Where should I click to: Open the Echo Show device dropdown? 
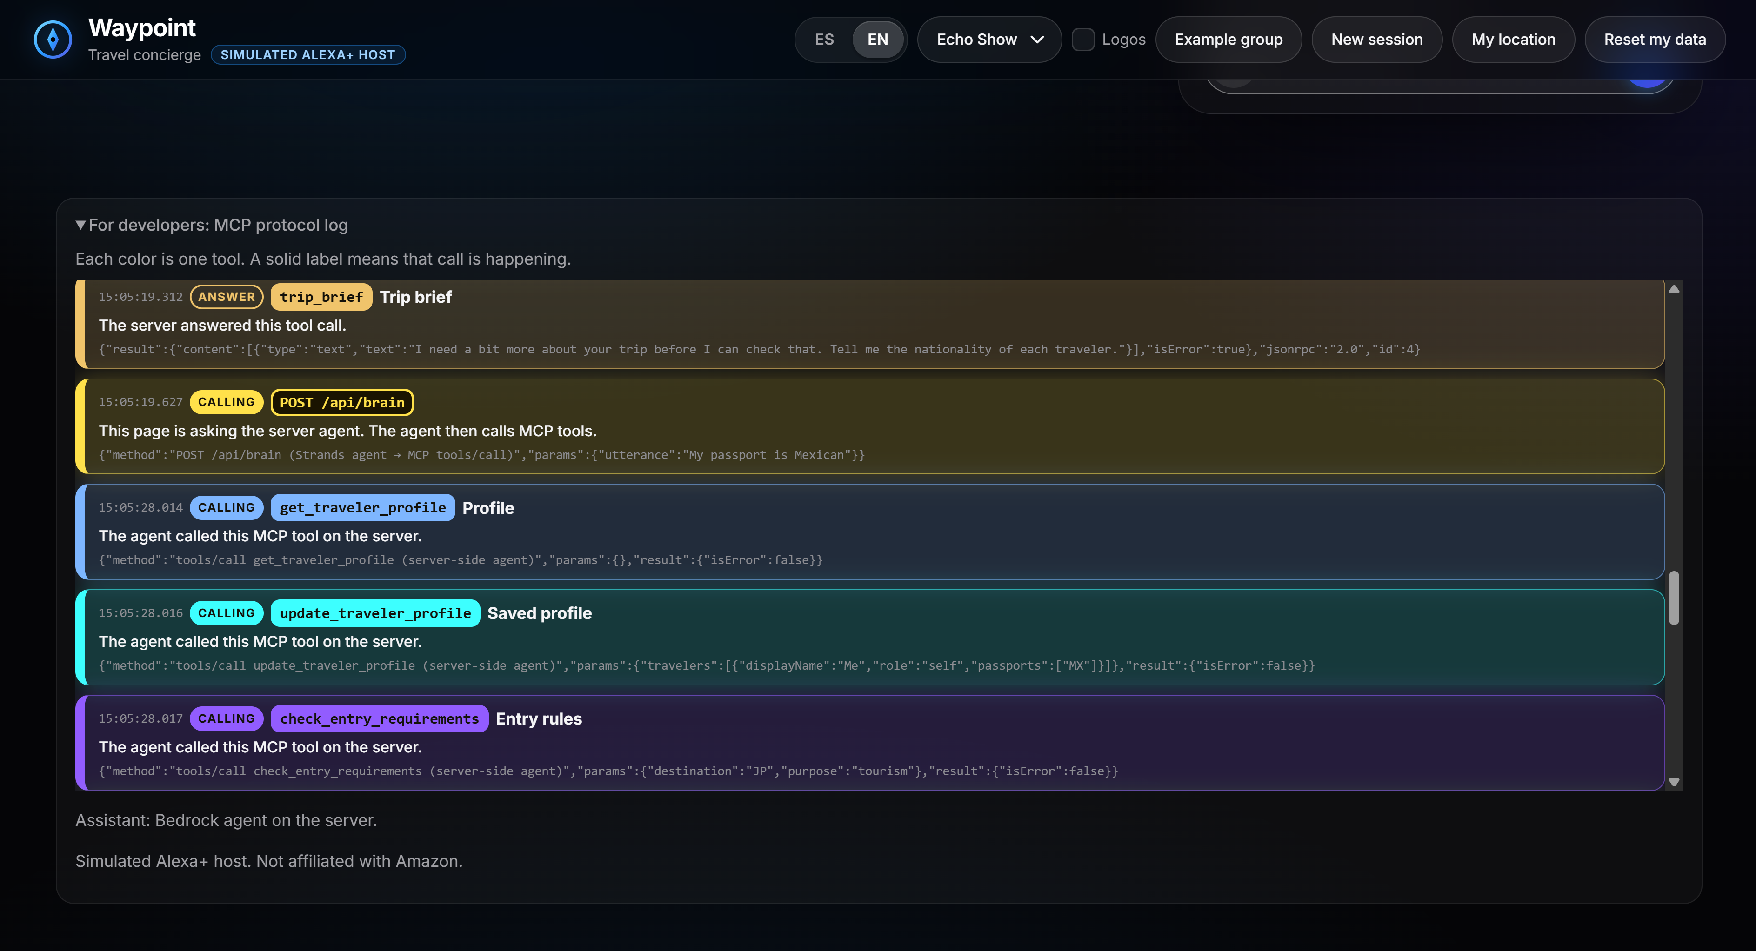tap(989, 40)
